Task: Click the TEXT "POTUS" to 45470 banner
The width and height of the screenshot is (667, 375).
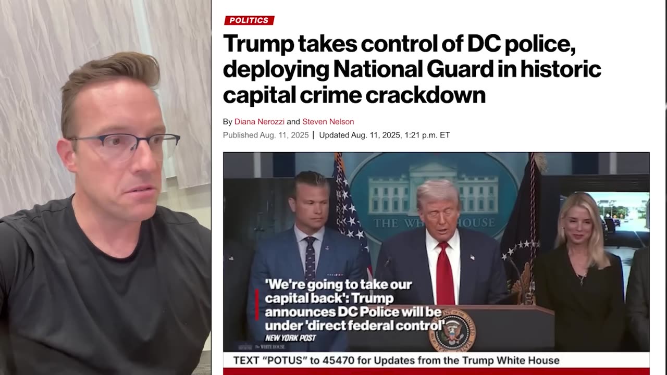Action: tap(396, 360)
